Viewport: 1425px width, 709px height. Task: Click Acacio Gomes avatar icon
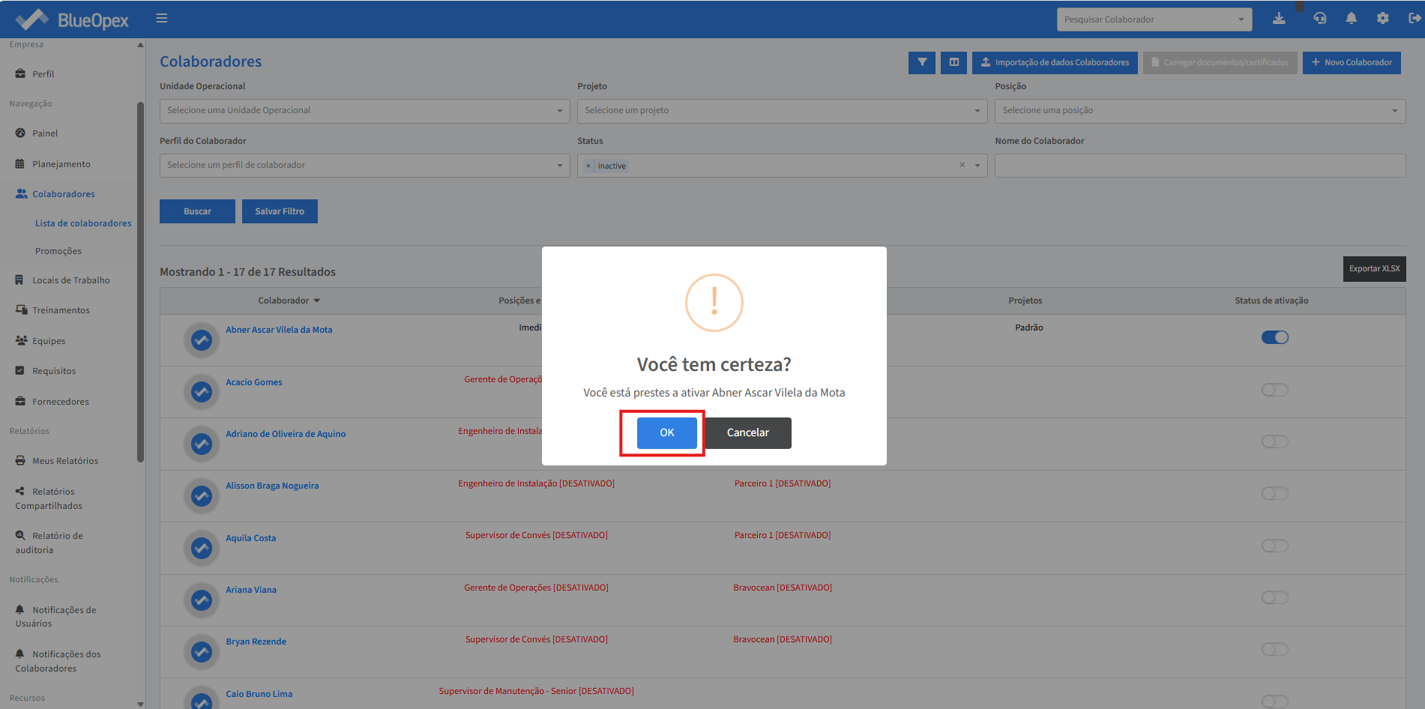click(x=201, y=392)
